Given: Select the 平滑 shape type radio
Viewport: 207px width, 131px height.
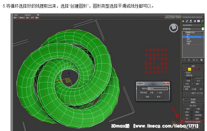Looking at the screenshot, I should point(149,93).
